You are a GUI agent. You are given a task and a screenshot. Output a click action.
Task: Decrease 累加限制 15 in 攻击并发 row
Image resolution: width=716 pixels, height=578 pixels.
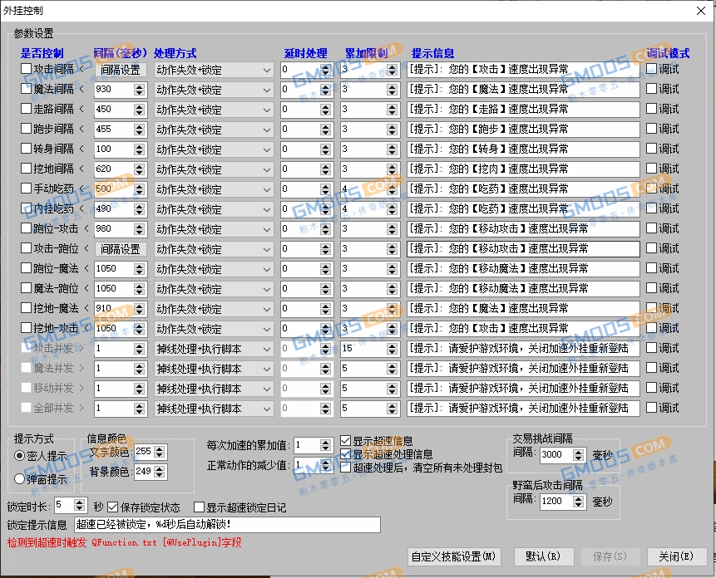click(392, 352)
